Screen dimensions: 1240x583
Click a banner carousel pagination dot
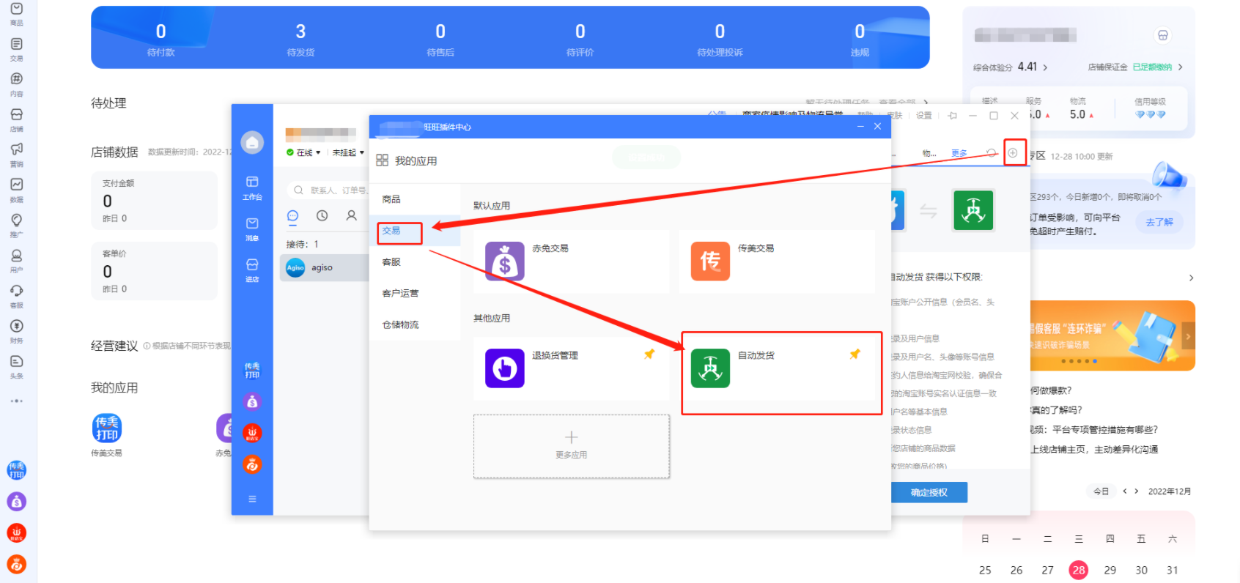coord(1080,361)
